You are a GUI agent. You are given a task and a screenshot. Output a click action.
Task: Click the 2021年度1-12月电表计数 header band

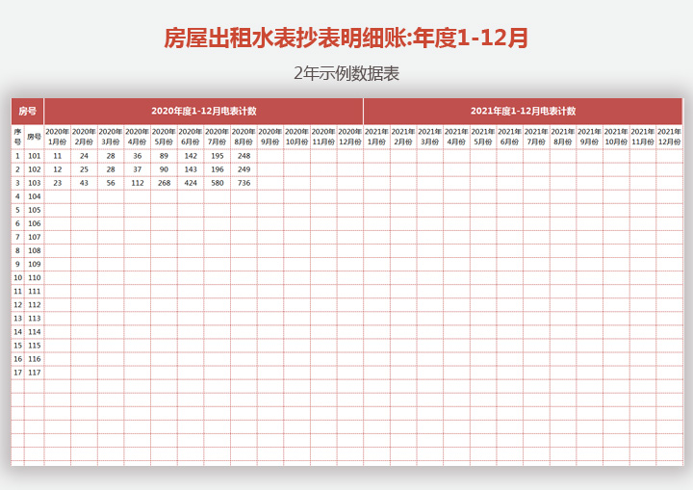coord(523,111)
